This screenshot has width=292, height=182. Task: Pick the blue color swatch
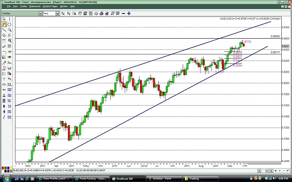[x=8, y=168]
